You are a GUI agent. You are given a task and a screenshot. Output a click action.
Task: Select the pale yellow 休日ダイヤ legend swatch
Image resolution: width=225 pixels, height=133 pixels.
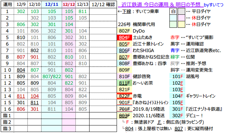click(181, 24)
